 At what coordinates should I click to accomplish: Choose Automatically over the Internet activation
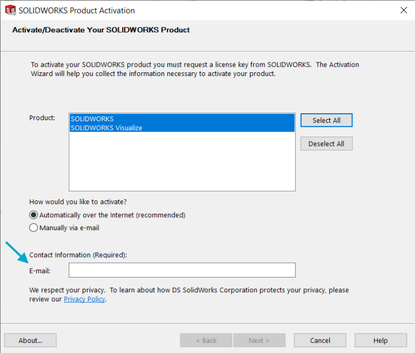pos(34,215)
